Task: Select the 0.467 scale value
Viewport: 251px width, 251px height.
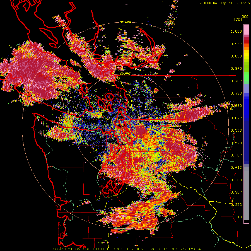Action: point(236,155)
